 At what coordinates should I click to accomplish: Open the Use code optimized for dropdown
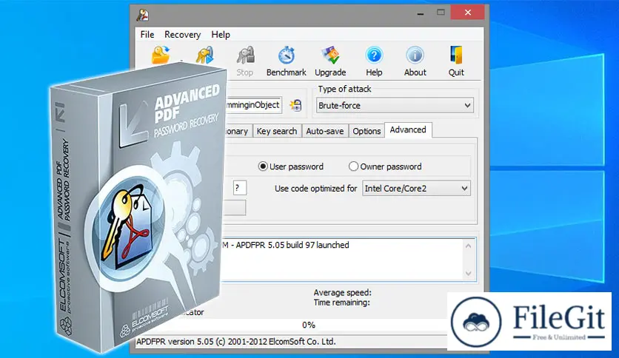click(x=416, y=189)
